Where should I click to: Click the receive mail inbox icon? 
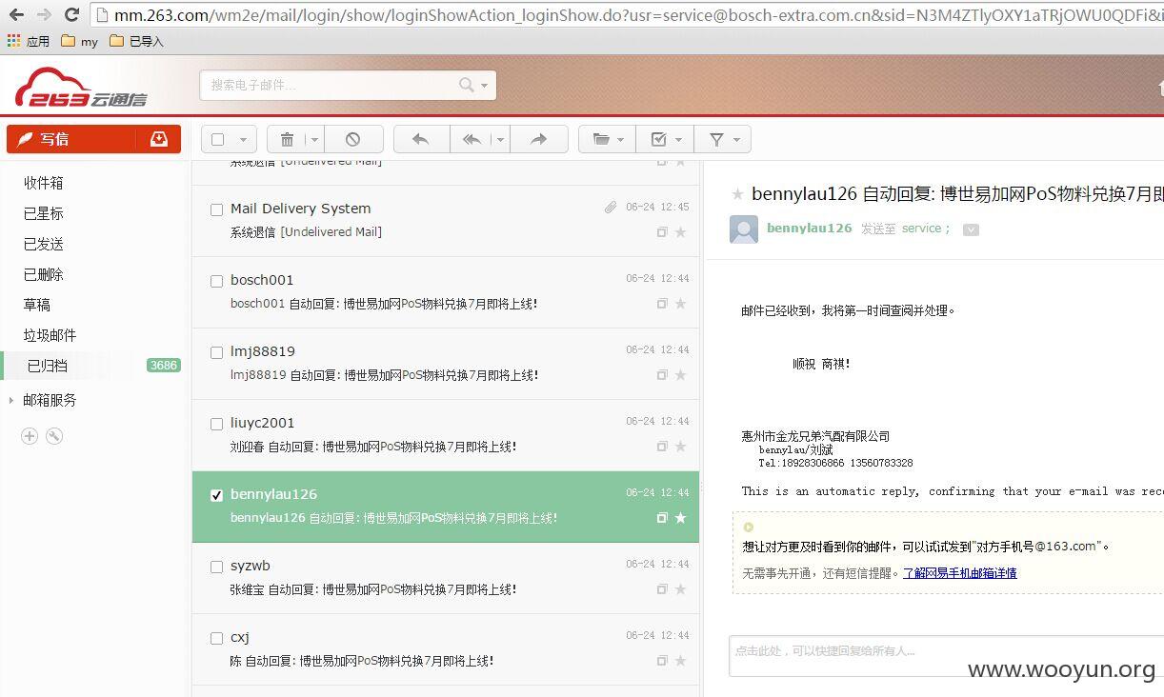(x=159, y=139)
